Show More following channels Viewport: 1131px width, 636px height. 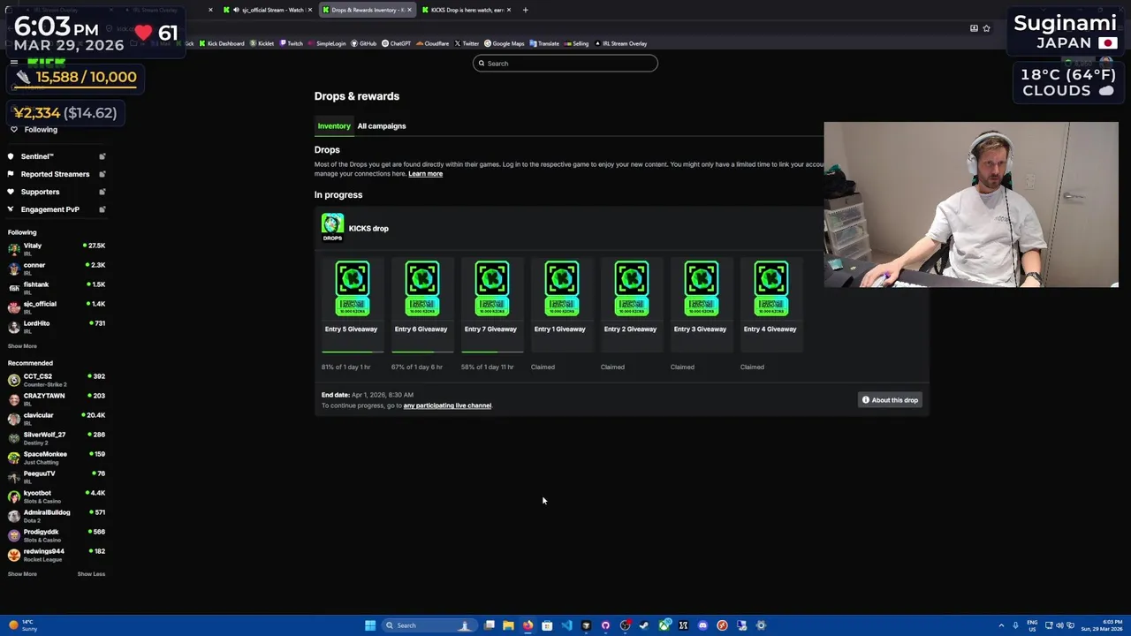22,346
